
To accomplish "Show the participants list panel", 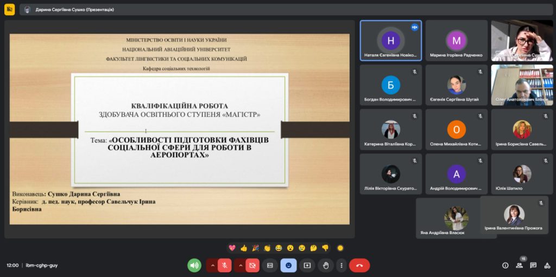I will pyautogui.click(x=519, y=265).
